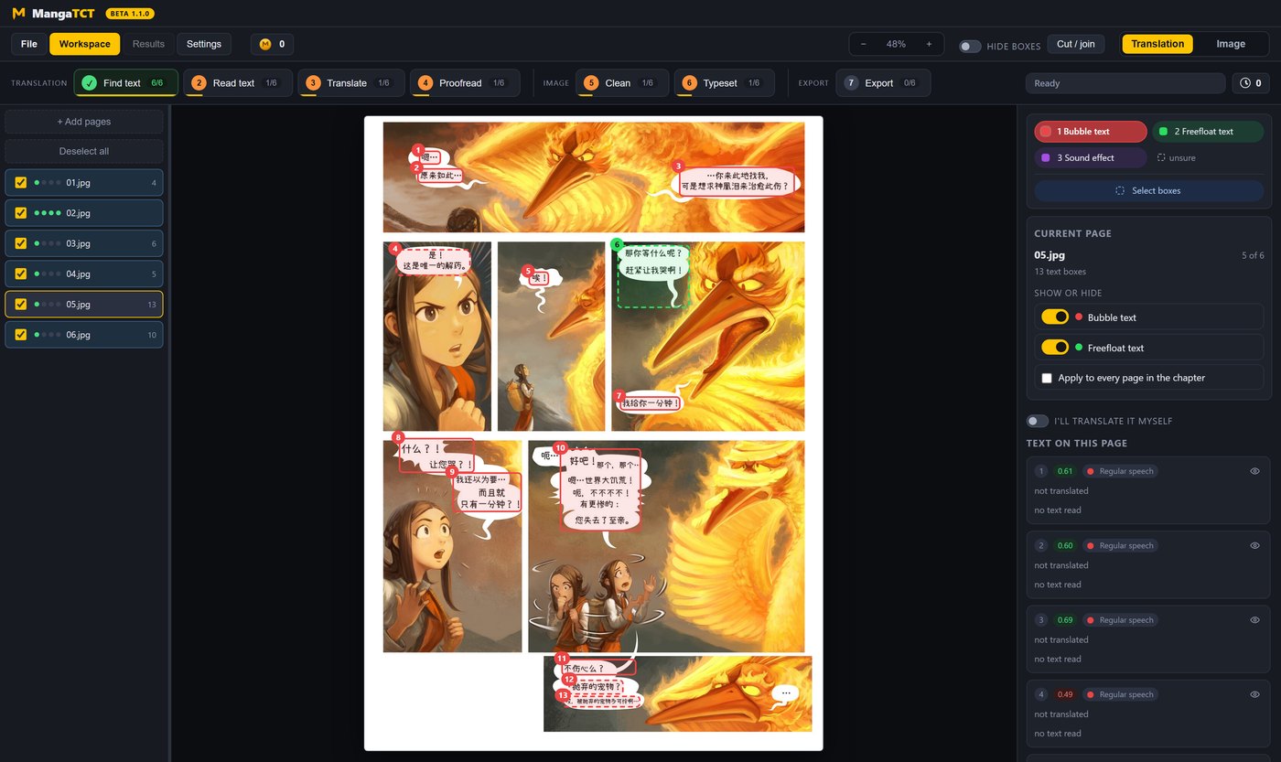1281x762 pixels.
Task: Open page 06.jpg in the list
Action: [x=84, y=335]
